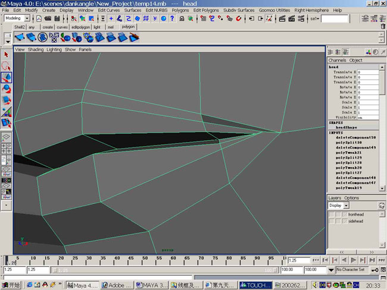Click the snap to points plus icon
Viewport: 387px width, 290px height.
111,18
